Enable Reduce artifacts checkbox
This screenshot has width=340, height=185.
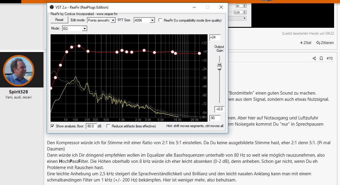[x=108, y=126]
